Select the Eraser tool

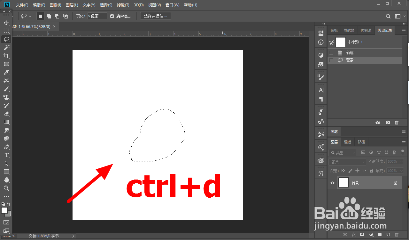(6, 114)
